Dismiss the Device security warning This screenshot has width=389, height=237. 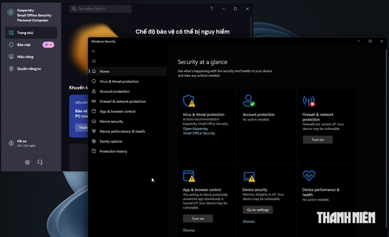[x=249, y=221]
